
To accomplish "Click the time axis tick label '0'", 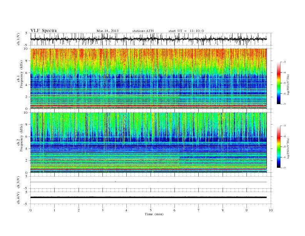I will click(30, 210).
